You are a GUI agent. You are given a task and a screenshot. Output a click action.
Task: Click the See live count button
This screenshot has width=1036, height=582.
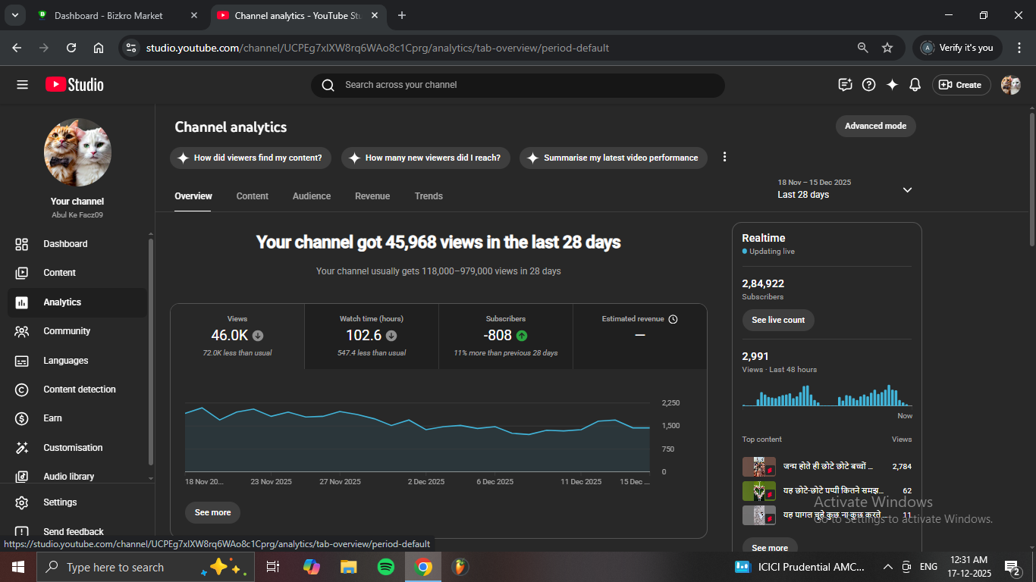[778, 320]
